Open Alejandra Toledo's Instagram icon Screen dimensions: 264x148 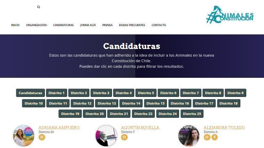pos(207,137)
